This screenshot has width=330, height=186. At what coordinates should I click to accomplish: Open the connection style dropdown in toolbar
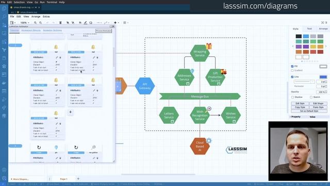(99, 23)
